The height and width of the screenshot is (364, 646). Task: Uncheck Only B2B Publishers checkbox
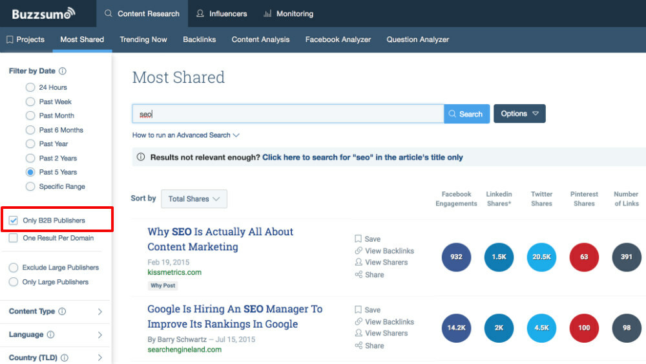[x=14, y=220]
